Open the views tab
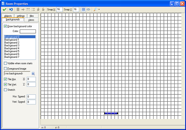186x130 pixels. pos(31,20)
